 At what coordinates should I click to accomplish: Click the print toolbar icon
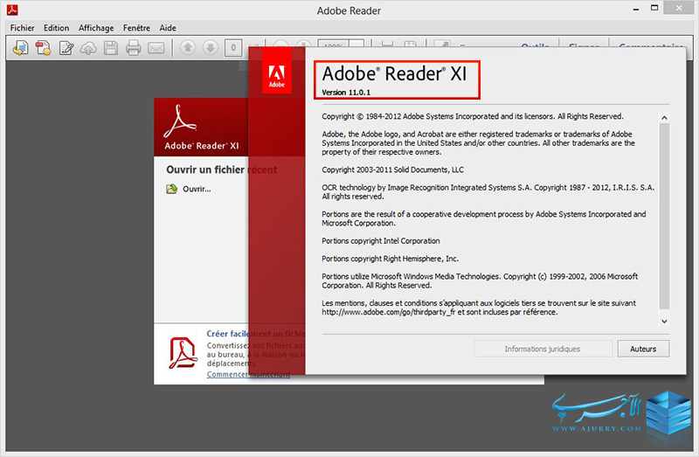[x=133, y=48]
